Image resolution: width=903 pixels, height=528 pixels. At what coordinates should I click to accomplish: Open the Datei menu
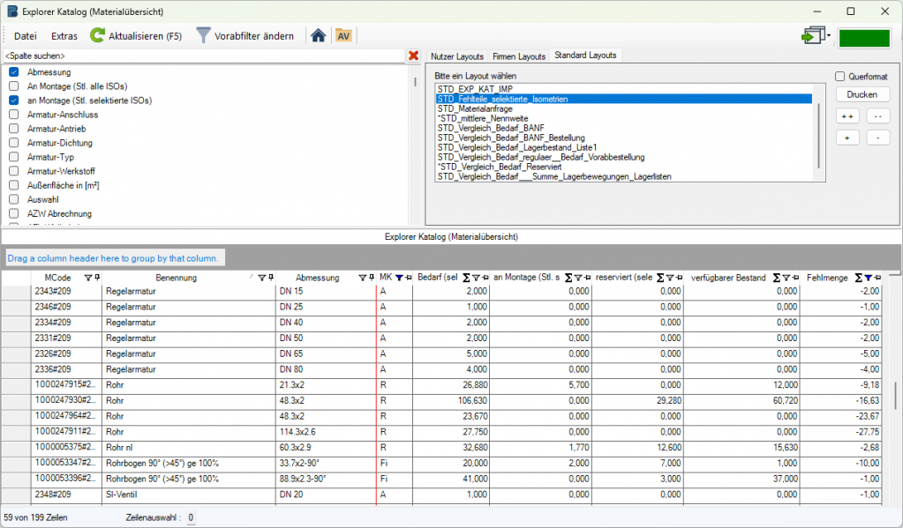tap(26, 36)
